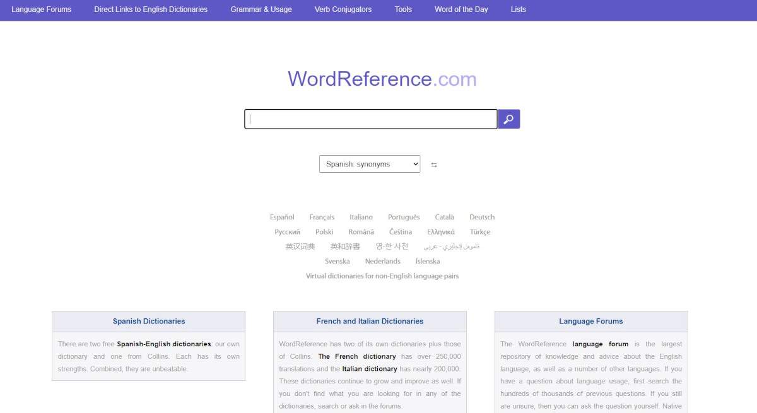The height and width of the screenshot is (413, 757).
Task: Click the magnifier search button
Action: tap(509, 119)
